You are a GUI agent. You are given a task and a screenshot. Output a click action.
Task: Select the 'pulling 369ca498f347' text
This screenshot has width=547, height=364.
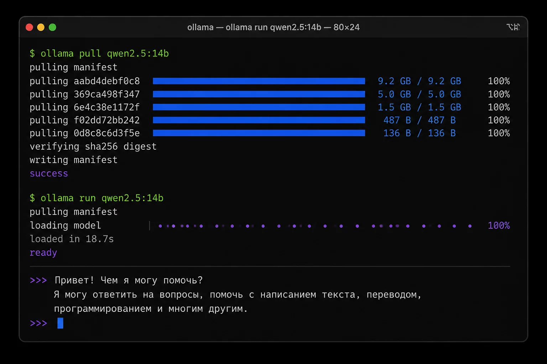point(85,94)
